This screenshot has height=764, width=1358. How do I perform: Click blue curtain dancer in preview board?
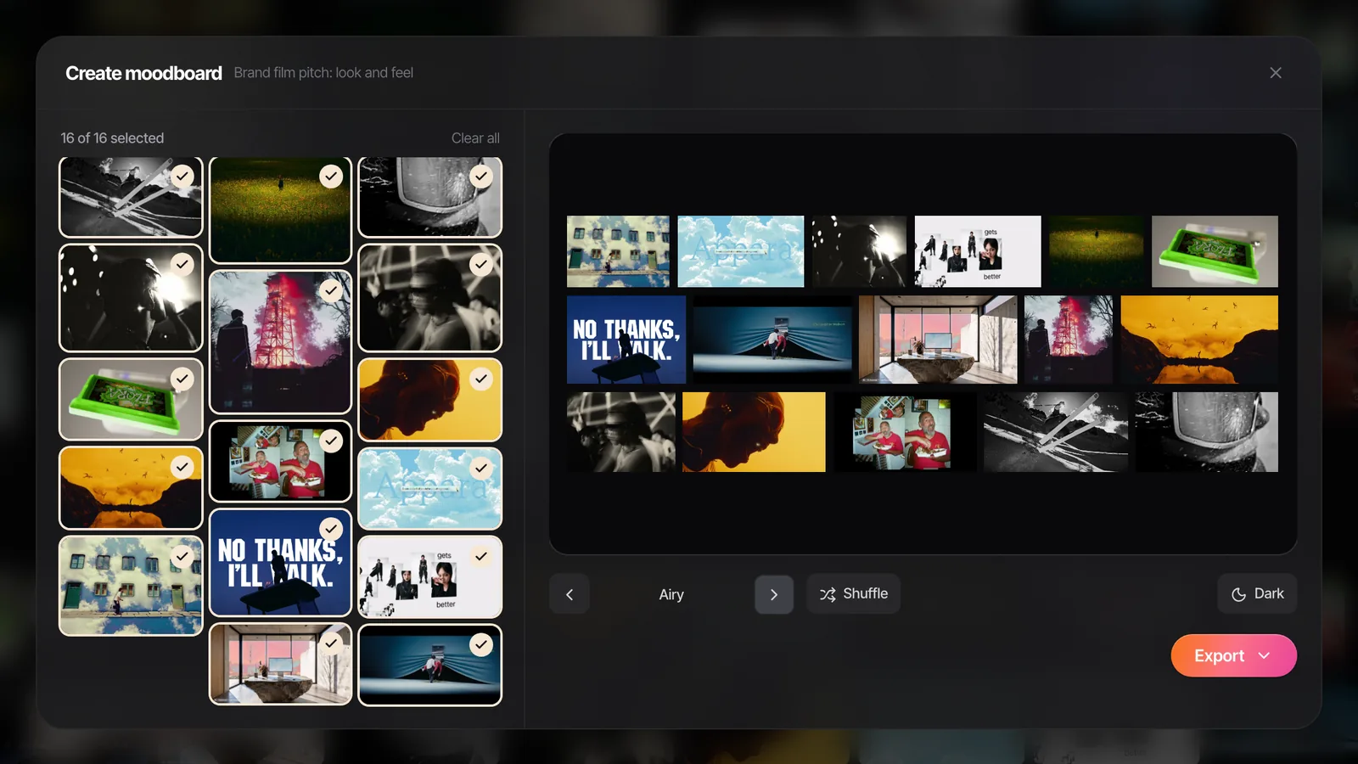(772, 340)
